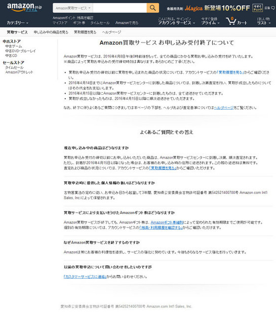Click 「買取履歴を見る」 link in first FAQ answer
Viewport: 276px width, 314px height.
[163, 168]
